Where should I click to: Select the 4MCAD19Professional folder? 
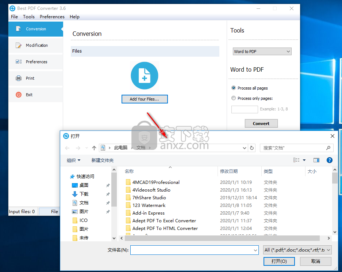coord(156,182)
